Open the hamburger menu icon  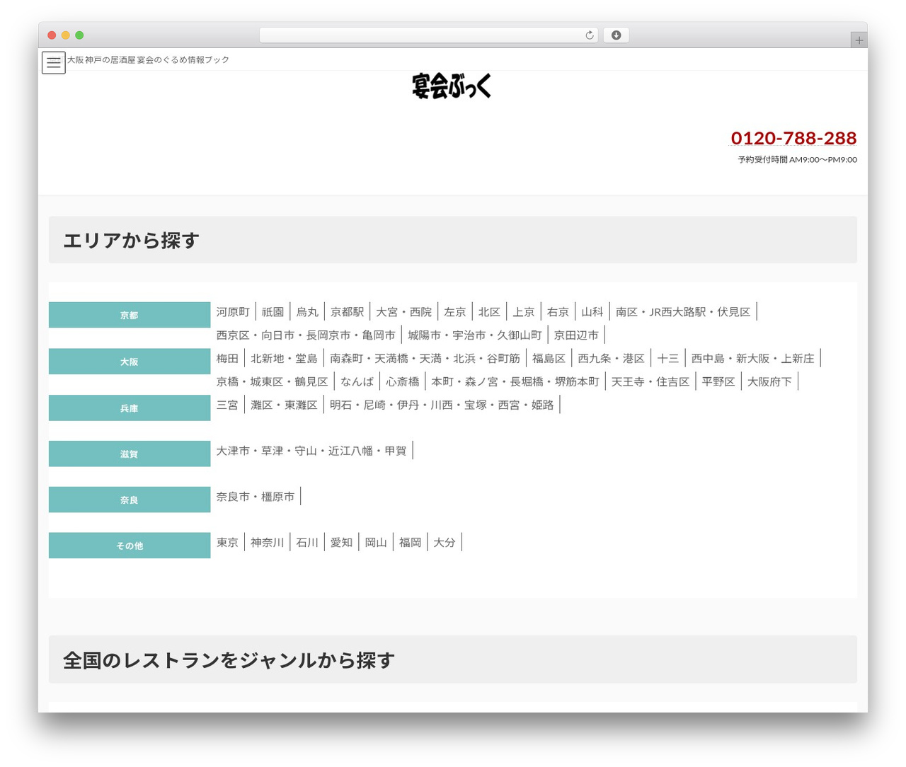[54, 62]
